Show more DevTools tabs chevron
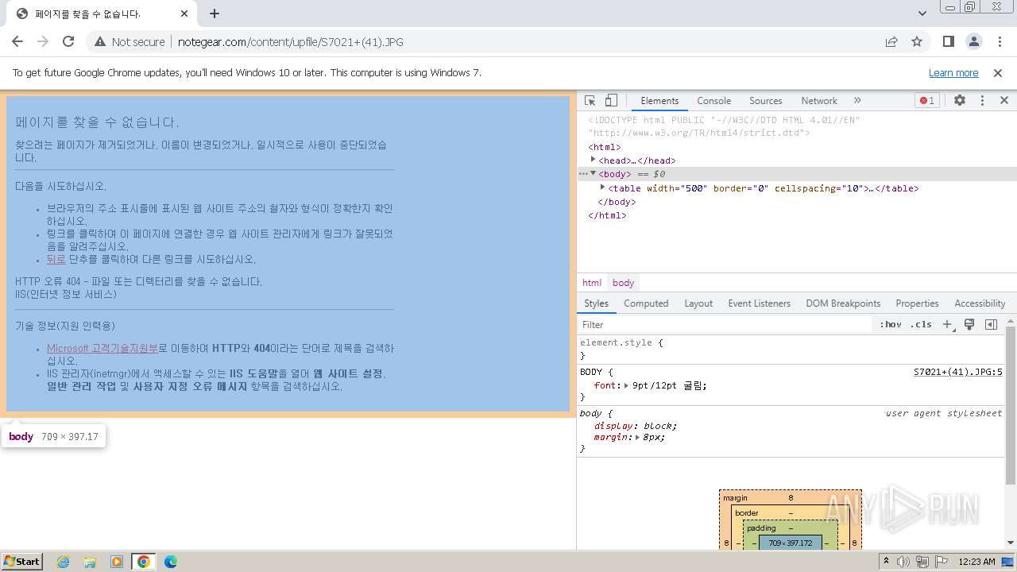This screenshot has height=572, width=1017. coord(857,100)
